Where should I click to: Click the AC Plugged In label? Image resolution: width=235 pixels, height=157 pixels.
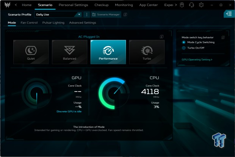[x=89, y=37]
